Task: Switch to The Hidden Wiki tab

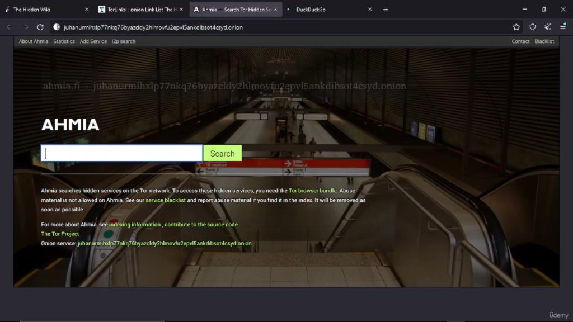Action: 47,10
